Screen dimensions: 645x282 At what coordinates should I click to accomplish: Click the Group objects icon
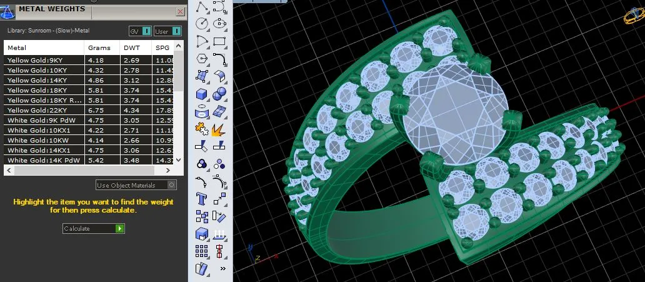pos(202,164)
